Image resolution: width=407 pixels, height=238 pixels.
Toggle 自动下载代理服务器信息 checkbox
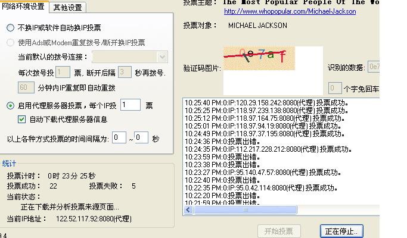point(23,120)
